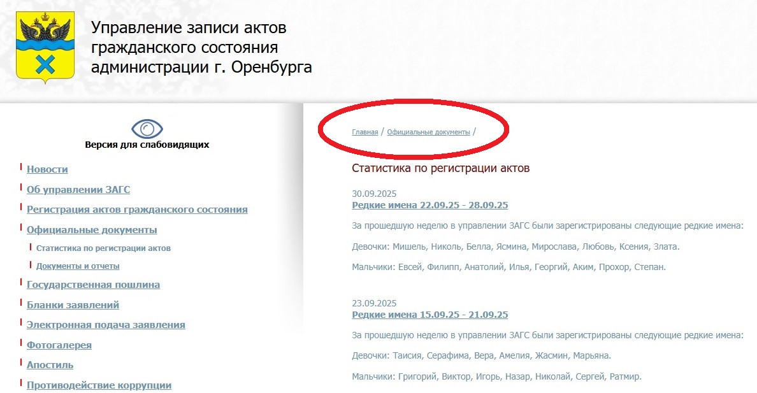Image resolution: width=757 pixels, height=393 pixels.
Task: Open the 'Фотогалерея' section
Action: 59,345
